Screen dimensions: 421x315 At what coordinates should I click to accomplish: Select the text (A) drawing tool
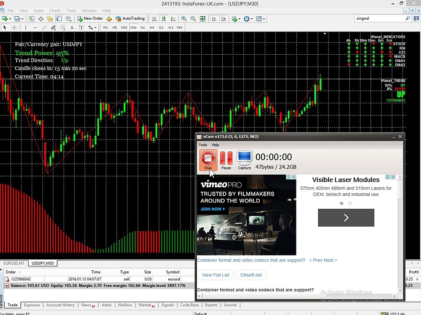coord(72,27)
